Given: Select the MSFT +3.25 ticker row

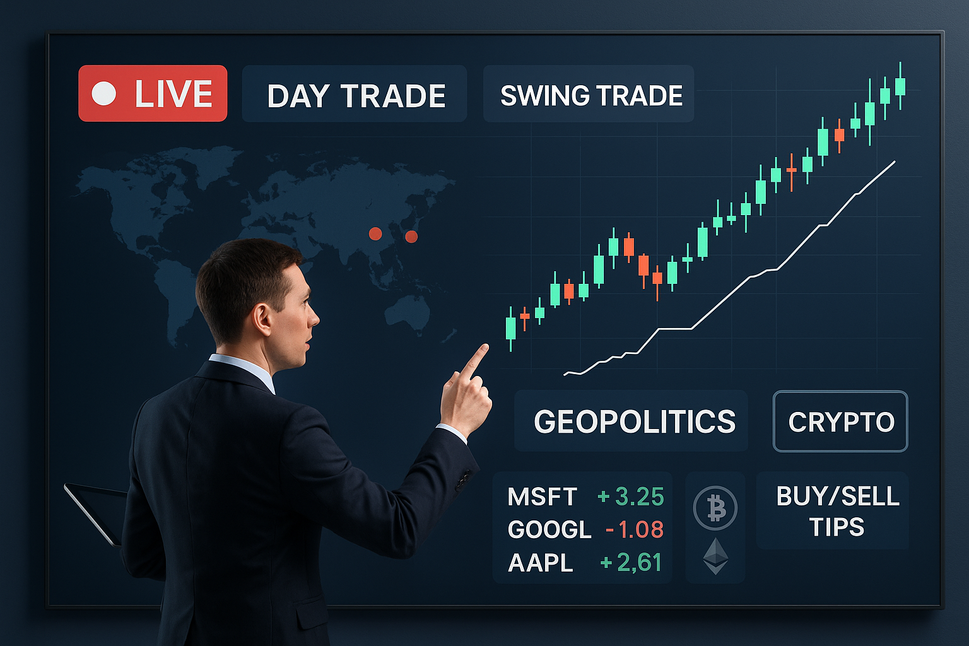Looking at the screenshot, I should click(585, 496).
